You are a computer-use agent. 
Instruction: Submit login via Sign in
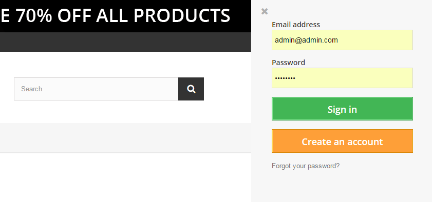point(342,109)
